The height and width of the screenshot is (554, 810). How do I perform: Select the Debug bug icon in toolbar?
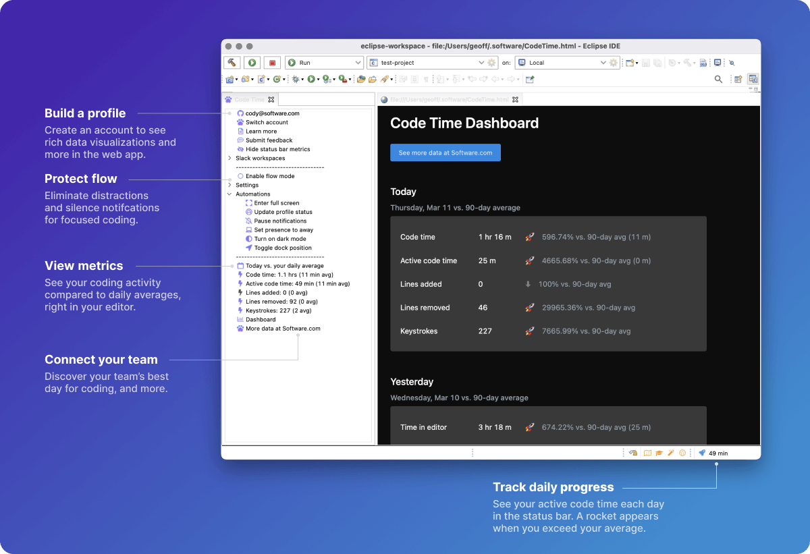pyautogui.click(x=297, y=79)
